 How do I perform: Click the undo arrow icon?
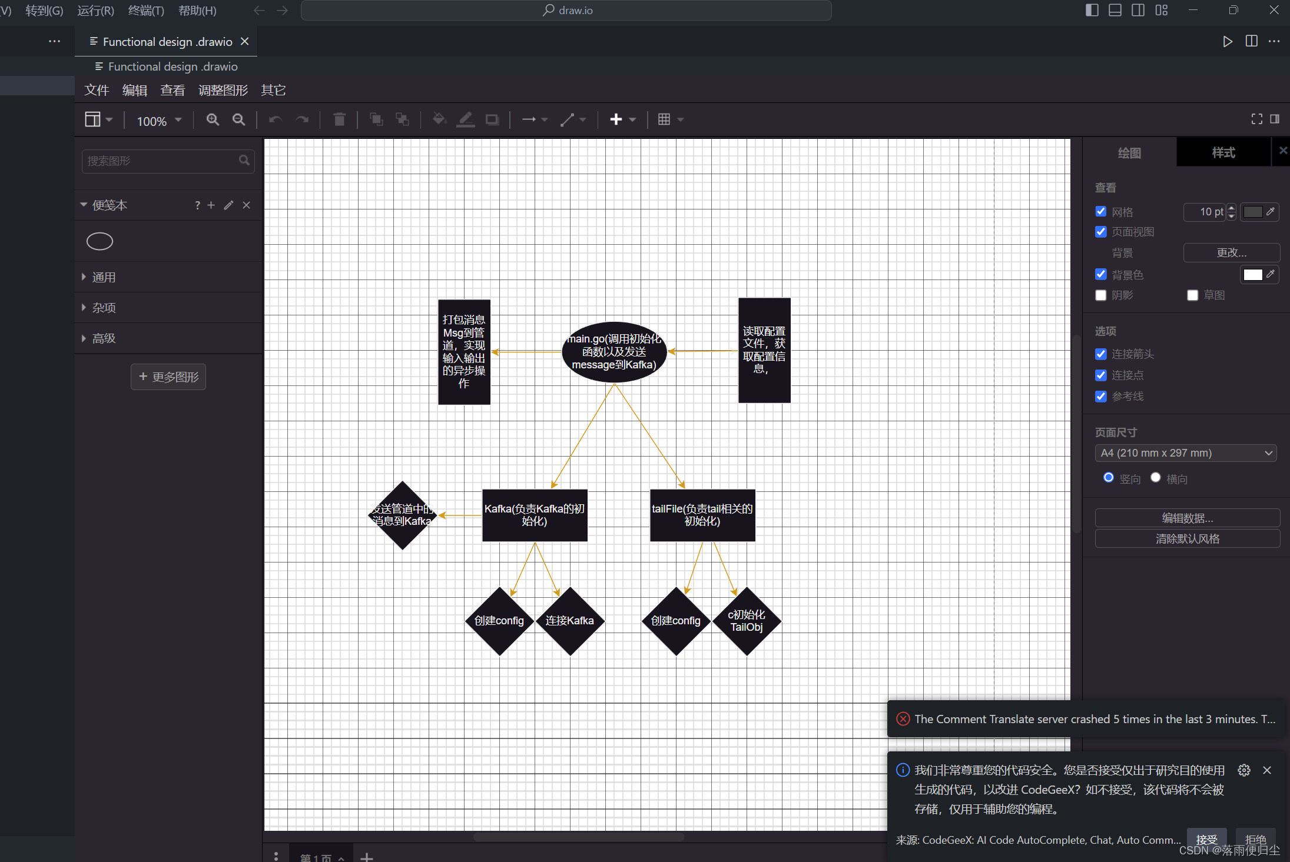[x=275, y=120]
